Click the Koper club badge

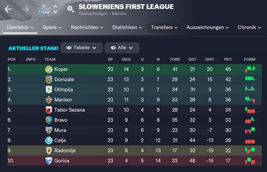coord(49,69)
